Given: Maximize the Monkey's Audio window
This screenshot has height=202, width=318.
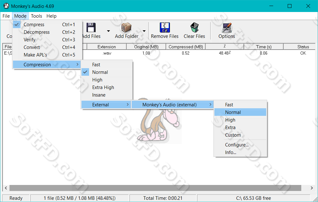Looking at the screenshot, I should tap(290, 6).
